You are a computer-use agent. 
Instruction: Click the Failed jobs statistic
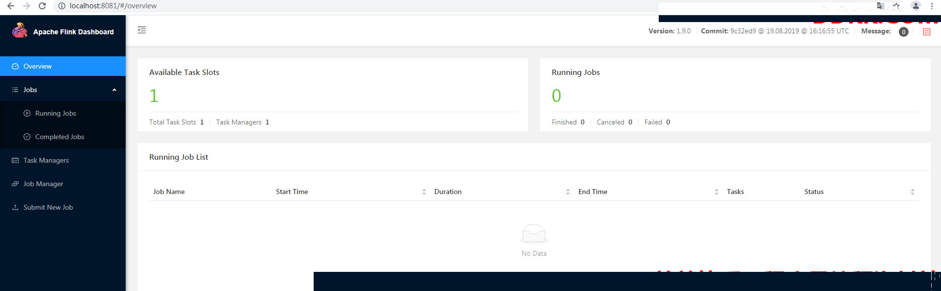657,122
